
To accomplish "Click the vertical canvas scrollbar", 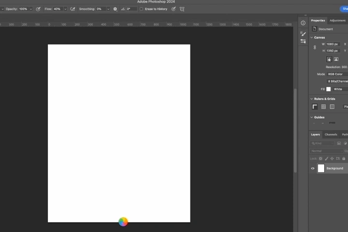I will (x=295, y=130).
